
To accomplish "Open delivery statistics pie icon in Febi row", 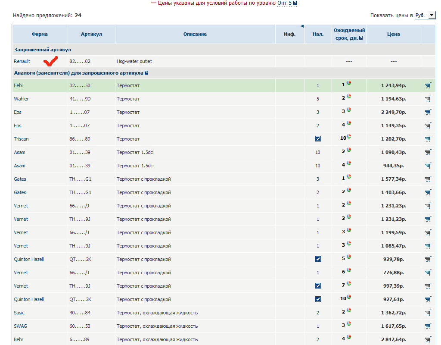I will [x=349, y=84].
